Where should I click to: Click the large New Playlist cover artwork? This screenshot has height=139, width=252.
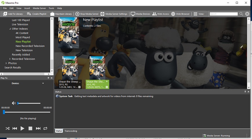click(x=69, y=33)
